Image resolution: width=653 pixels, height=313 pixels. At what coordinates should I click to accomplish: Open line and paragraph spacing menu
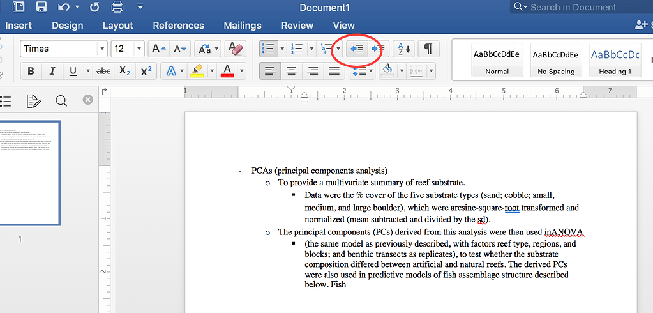pos(361,72)
